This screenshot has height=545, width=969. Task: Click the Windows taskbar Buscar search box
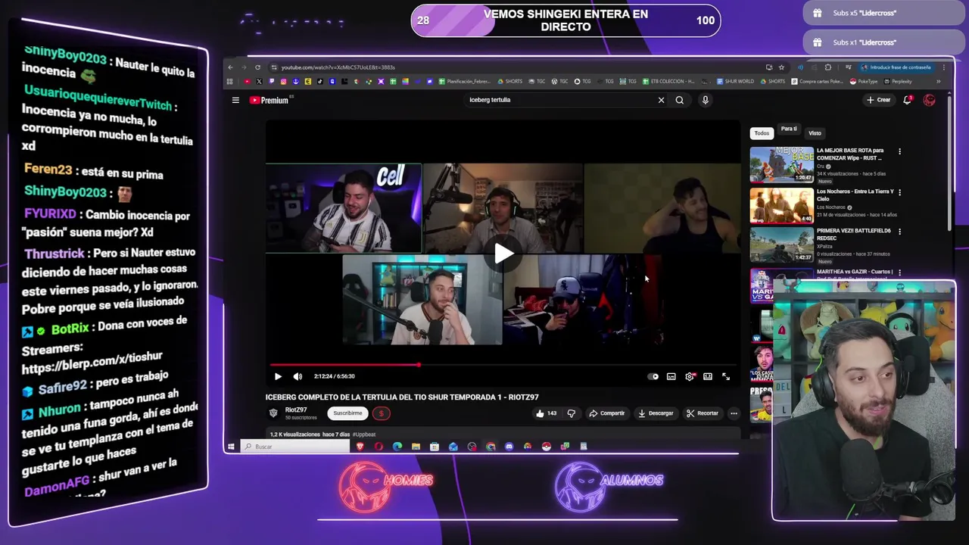point(296,447)
